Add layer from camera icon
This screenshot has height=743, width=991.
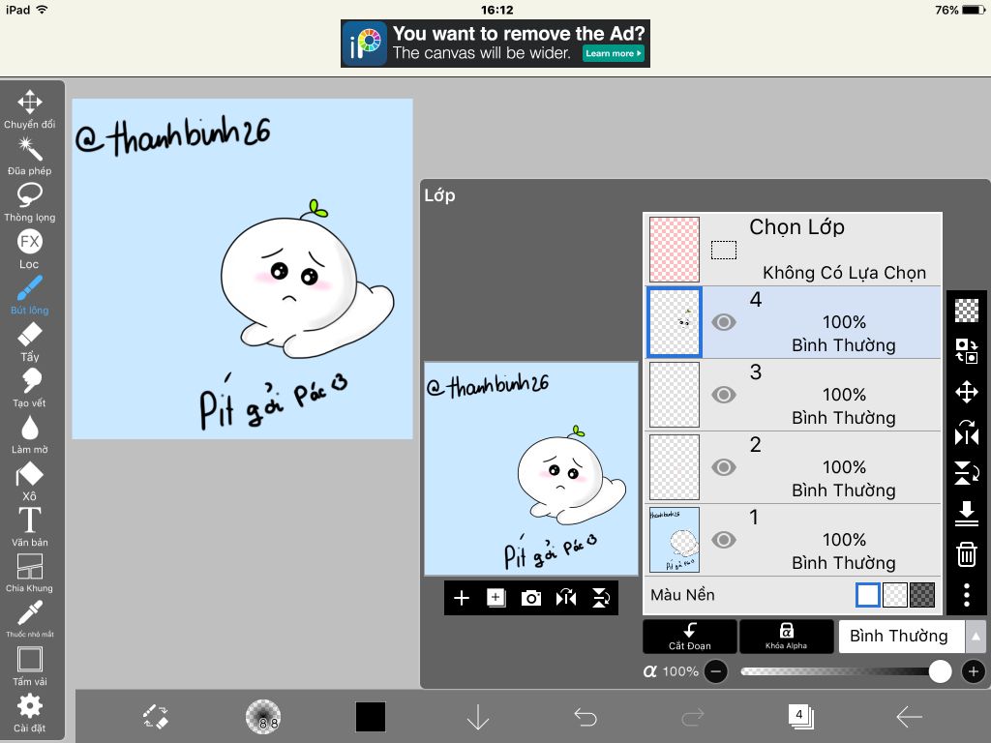(531, 598)
